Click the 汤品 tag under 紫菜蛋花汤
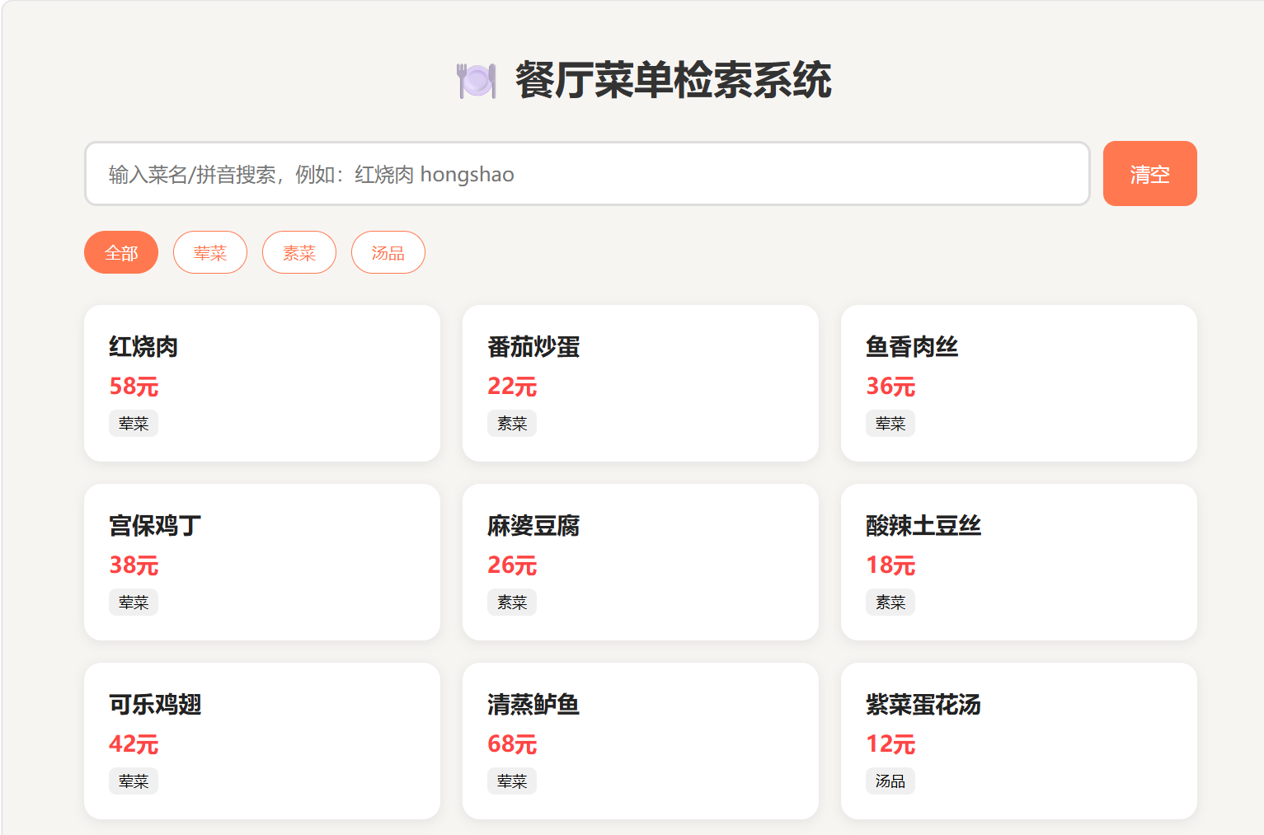Image resolution: width=1264 pixels, height=835 pixels. pyautogui.click(x=890, y=781)
